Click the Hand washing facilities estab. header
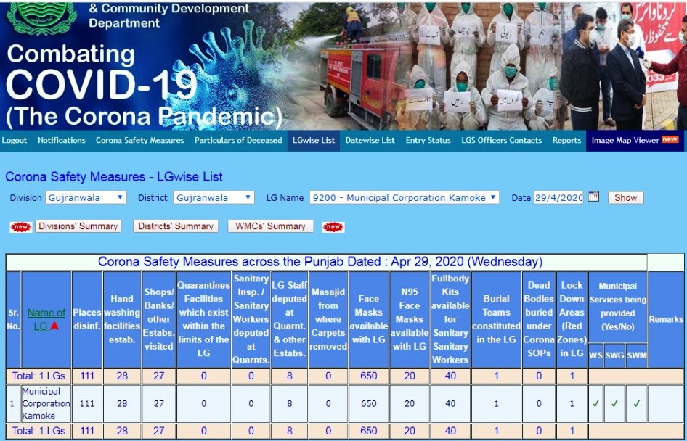 click(x=122, y=319)
